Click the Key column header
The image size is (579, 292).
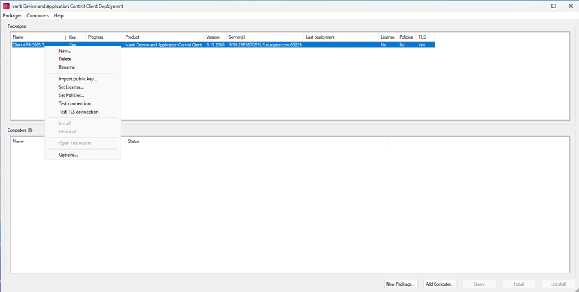tap(76, 37)
